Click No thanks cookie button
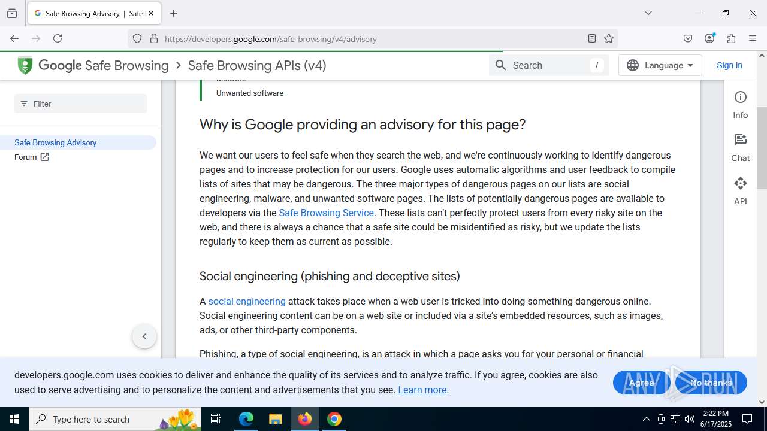 click(711, 383)
